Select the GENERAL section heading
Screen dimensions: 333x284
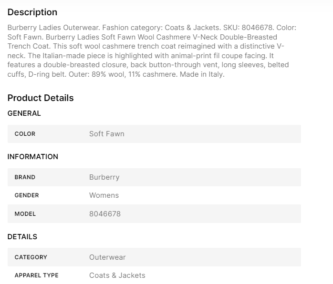click(x=24, y=113)
